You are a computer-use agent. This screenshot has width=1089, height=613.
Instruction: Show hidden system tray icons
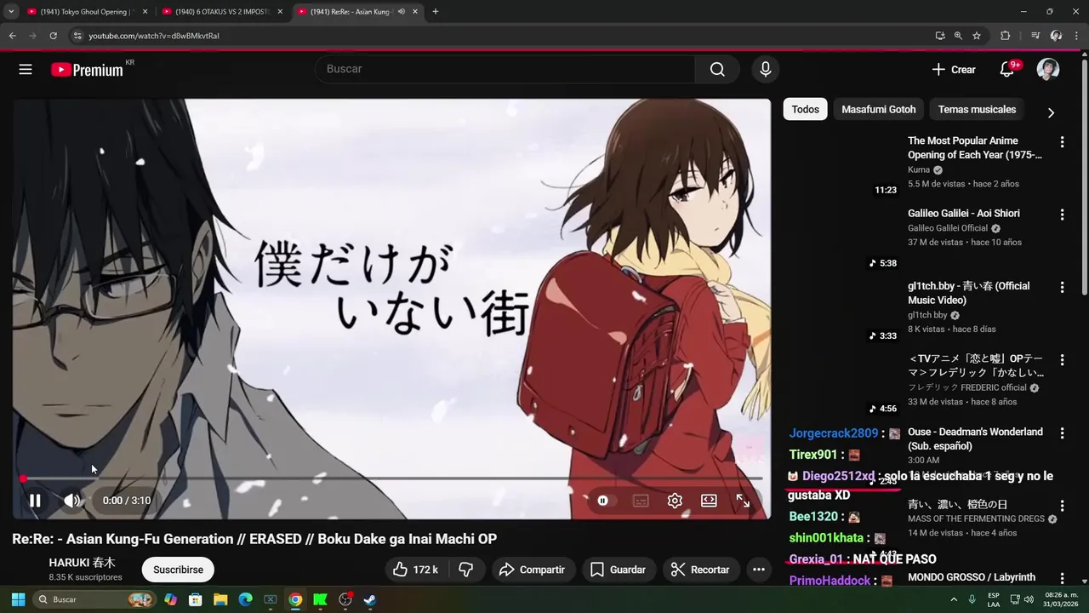coord(954,599)
